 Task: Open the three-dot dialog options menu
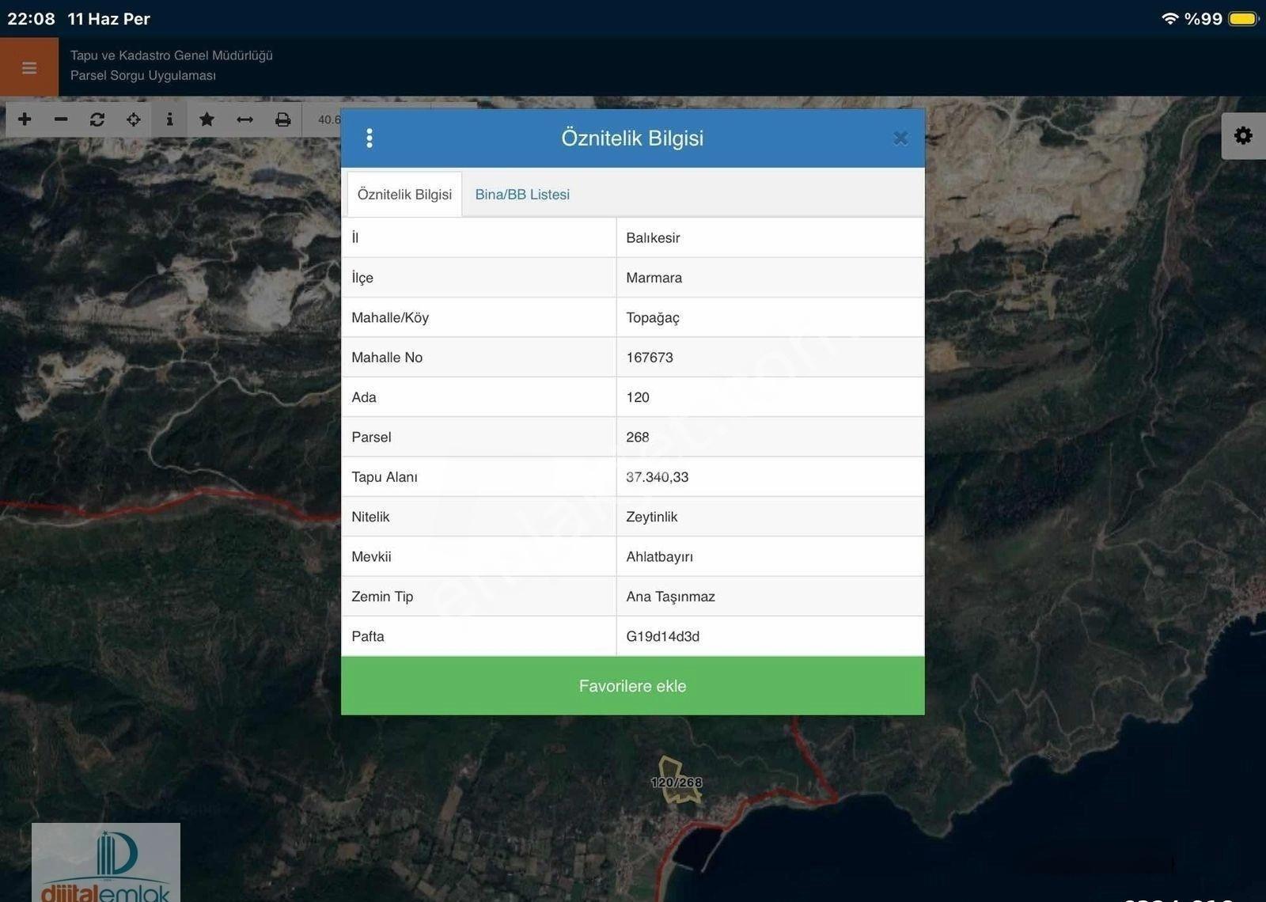point(370,138)
